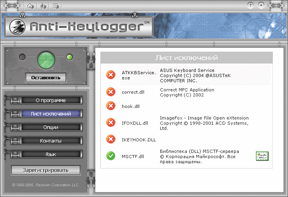This screenshot has height=197, width=288.
Task: Click the icon left of Язык
Action: click(x=15, y=155)
